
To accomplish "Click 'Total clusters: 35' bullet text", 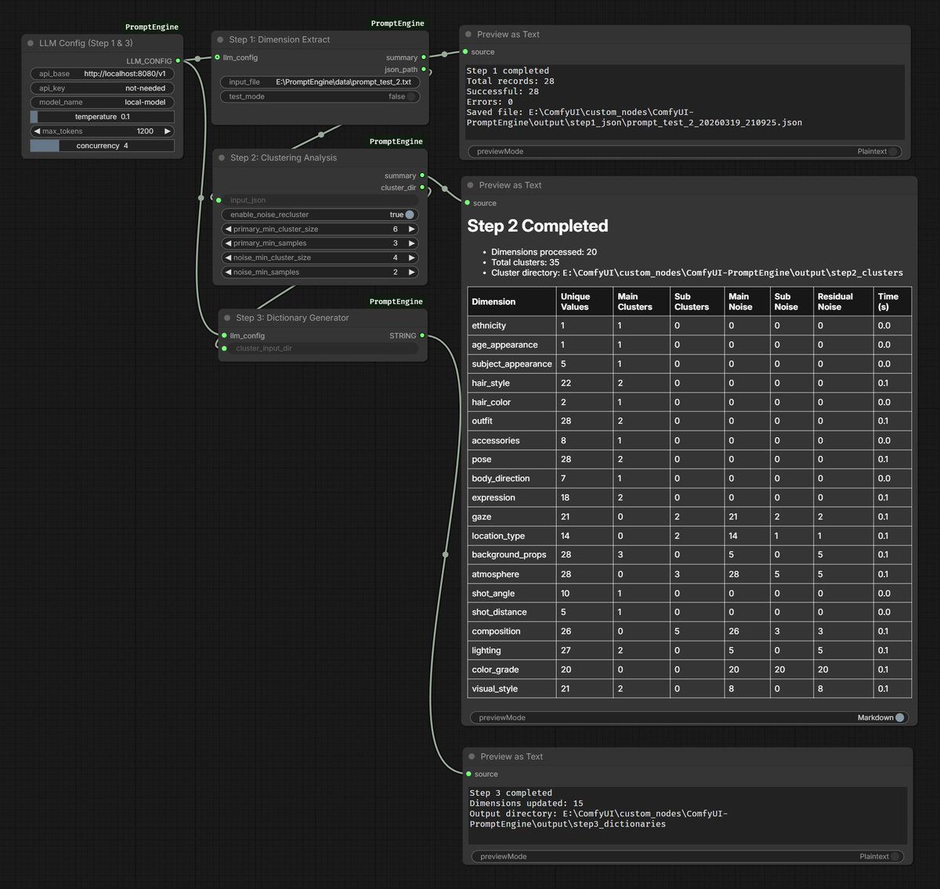I will (525, 262).
